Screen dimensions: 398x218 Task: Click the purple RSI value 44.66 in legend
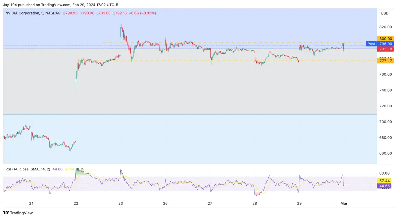tap(57, 169)
